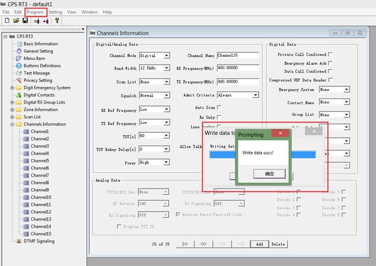Click Zone Information folder icon
Viewport: 376px width, 266px height.
click(x=19, y=110)
